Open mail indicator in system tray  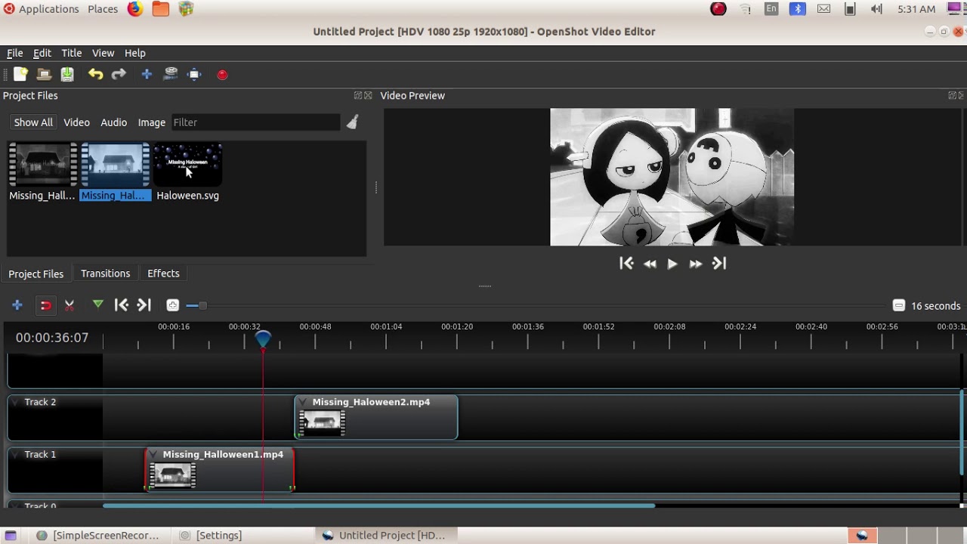pos(824,9)
